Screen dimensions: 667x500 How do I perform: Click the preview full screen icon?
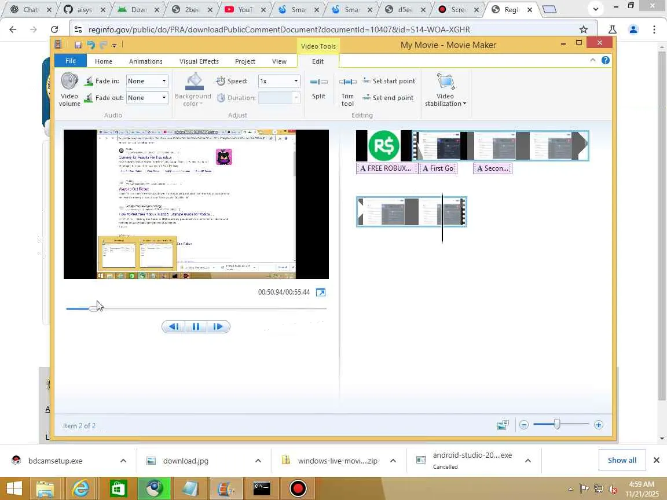[x=321, y=292]
